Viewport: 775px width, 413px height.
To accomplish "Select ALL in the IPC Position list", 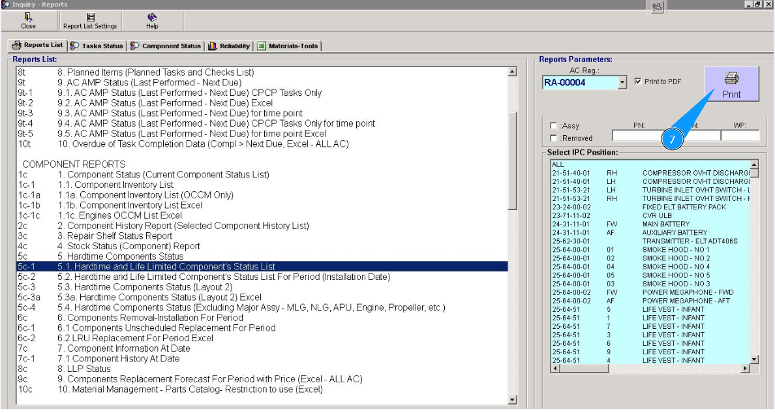I will 558,164.
